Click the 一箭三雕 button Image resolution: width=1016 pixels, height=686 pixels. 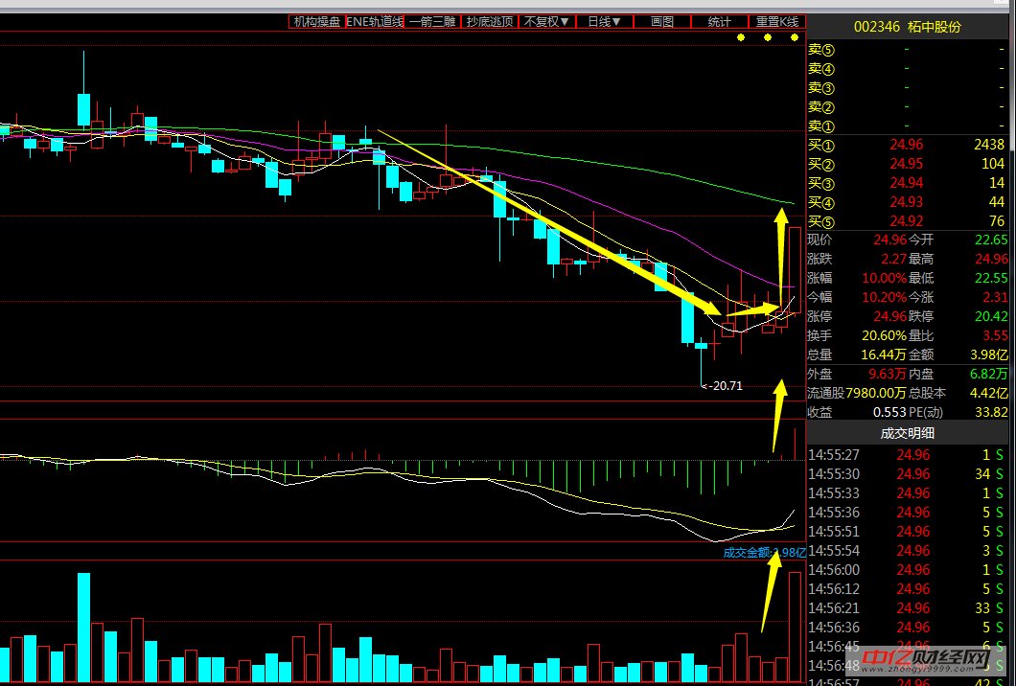tap(431, 21)
